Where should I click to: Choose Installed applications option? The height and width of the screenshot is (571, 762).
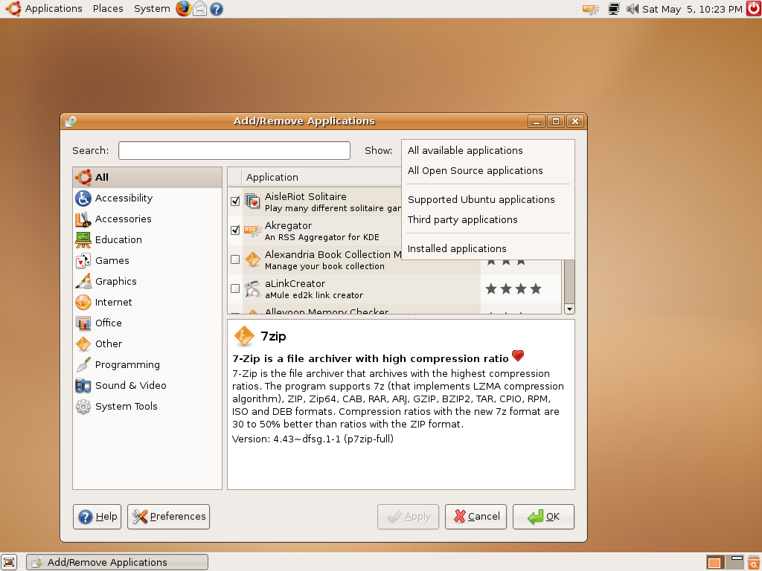pyautogui.click(x=488, y=248)
